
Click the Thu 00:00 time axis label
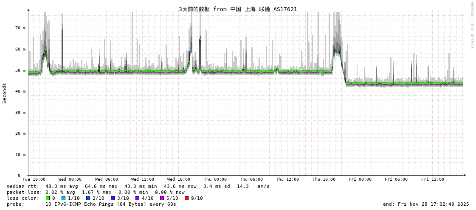(215, 179)
